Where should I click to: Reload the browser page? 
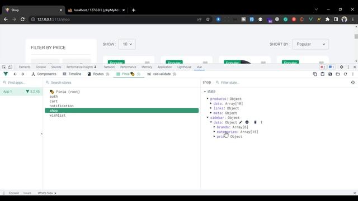(22, 20)
